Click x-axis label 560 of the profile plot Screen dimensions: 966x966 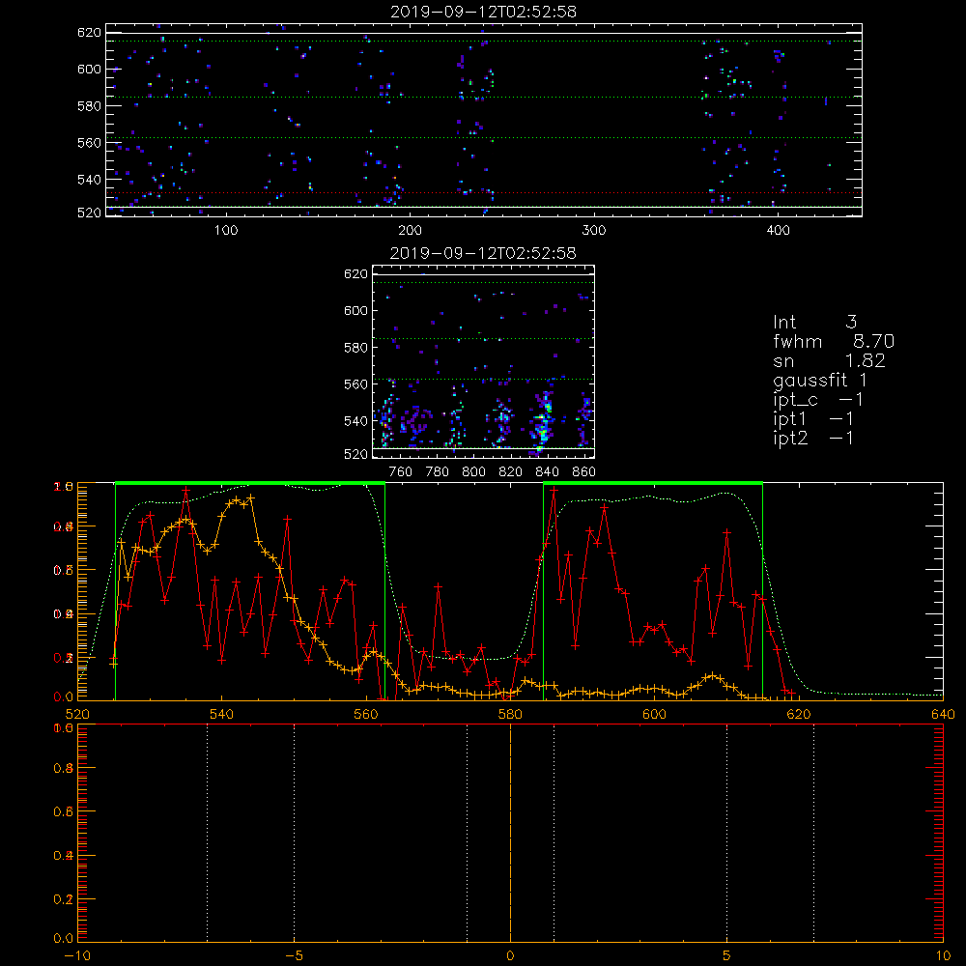tap(366, 715)
